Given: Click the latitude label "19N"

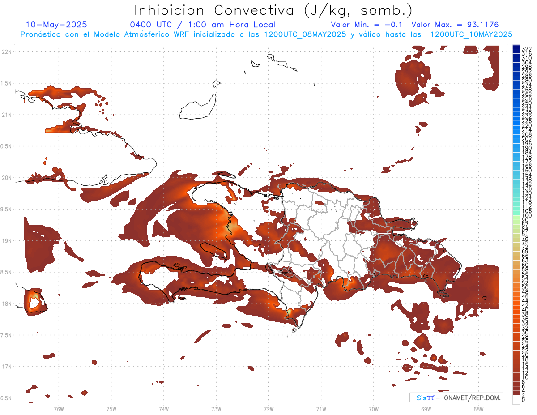Looking at the screenshot, I should [7, 241].
